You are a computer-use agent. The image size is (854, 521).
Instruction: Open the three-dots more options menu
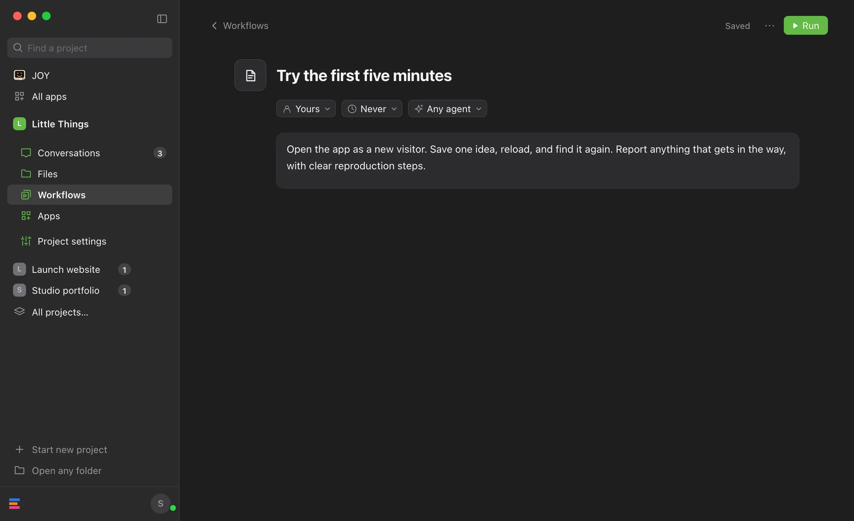pyautogui.click(x=770, y=26)
